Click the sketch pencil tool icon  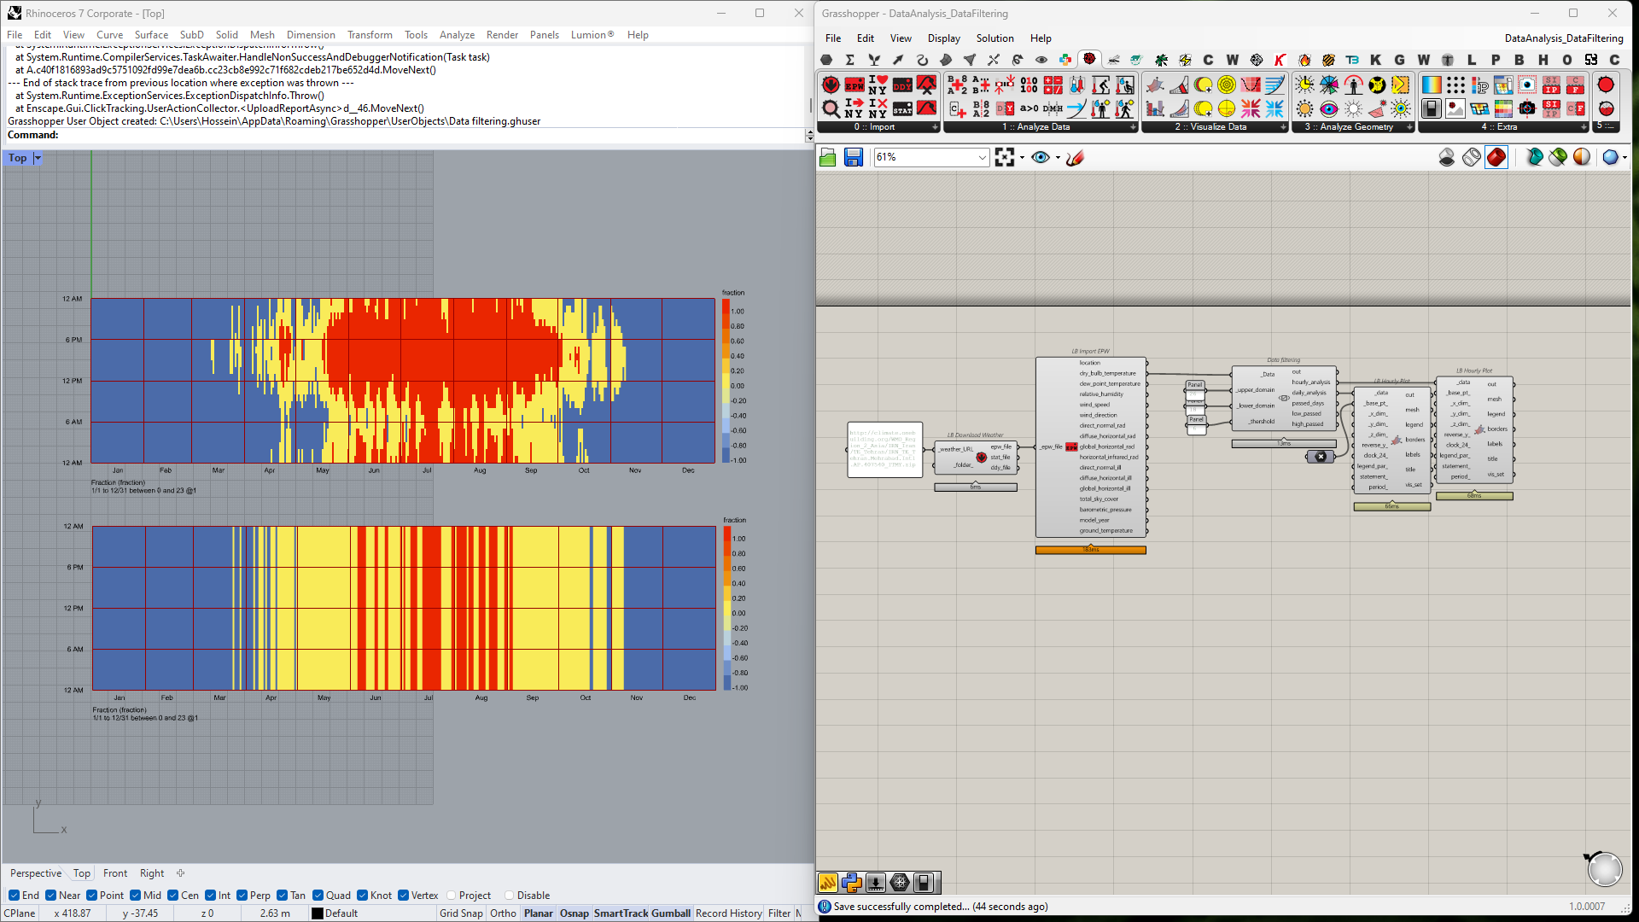coord(1076,157)
